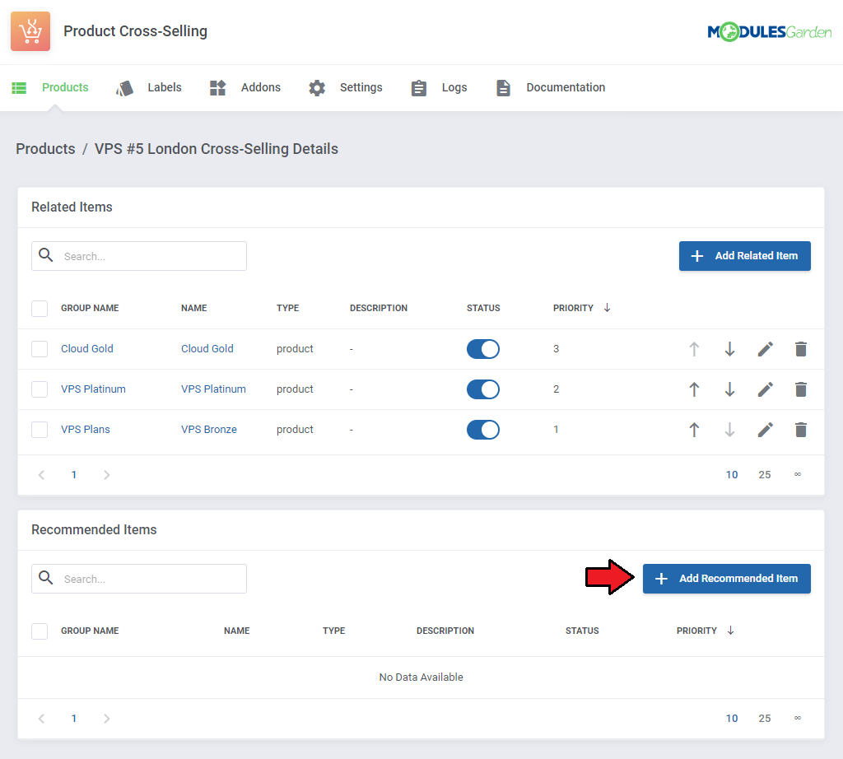Go to the Settings tab

[346, 87]
